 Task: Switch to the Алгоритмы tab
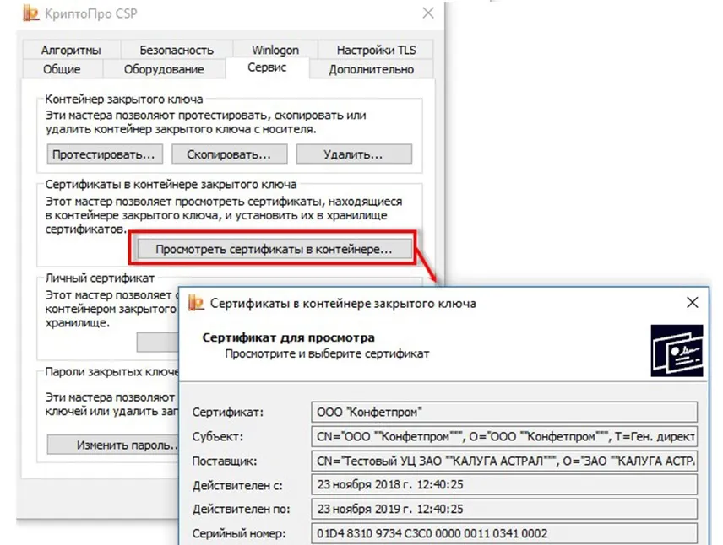72,50
